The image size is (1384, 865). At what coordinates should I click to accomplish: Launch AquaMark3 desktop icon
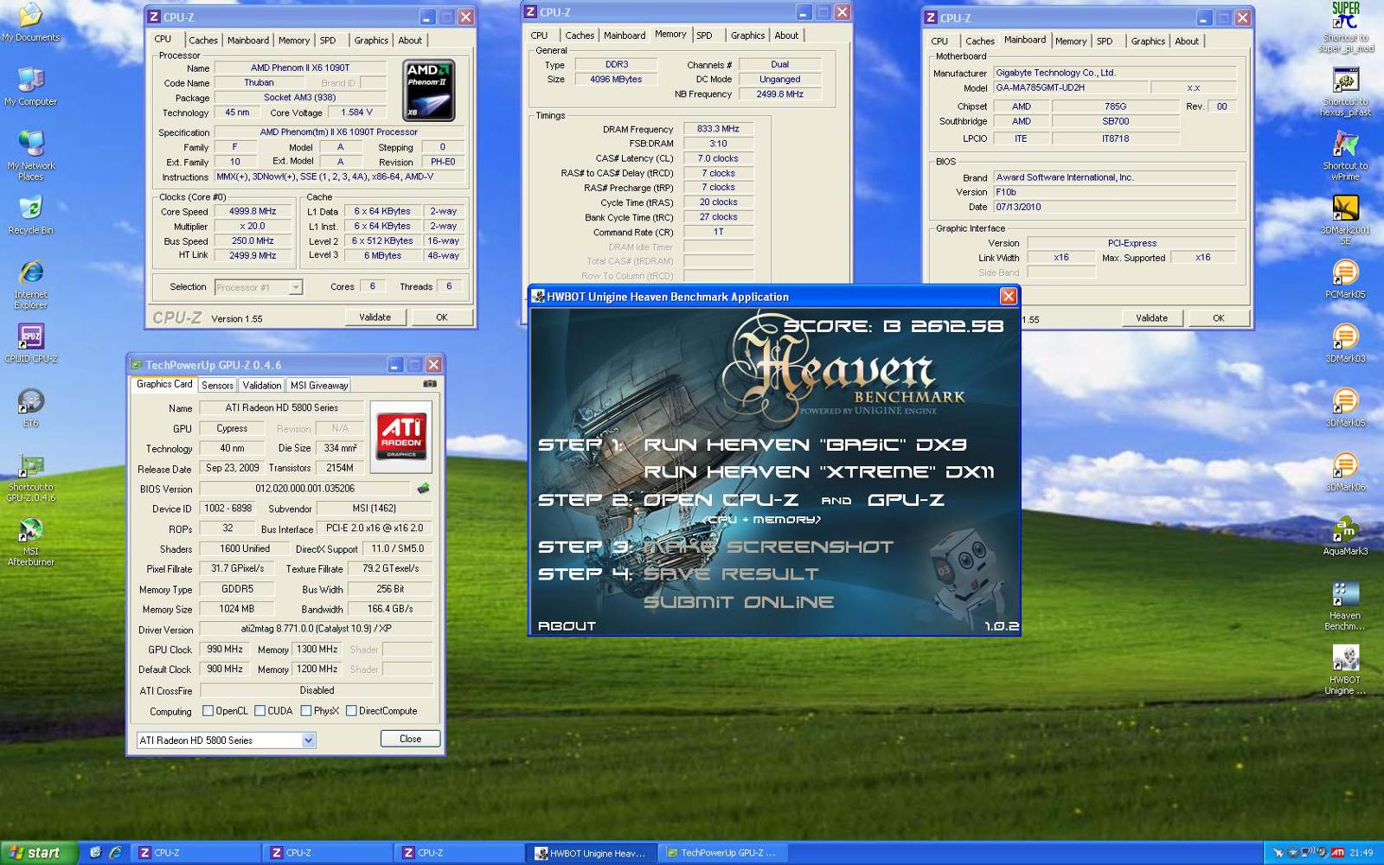click(1345, 535)
